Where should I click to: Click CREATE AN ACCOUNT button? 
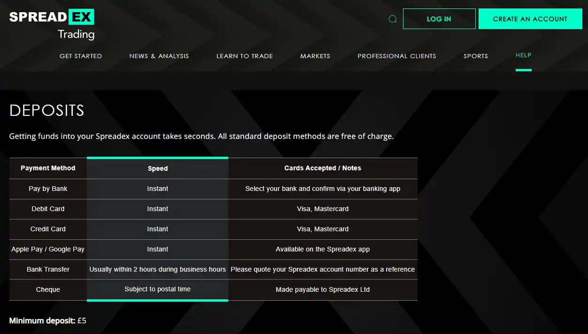(530, 19)
